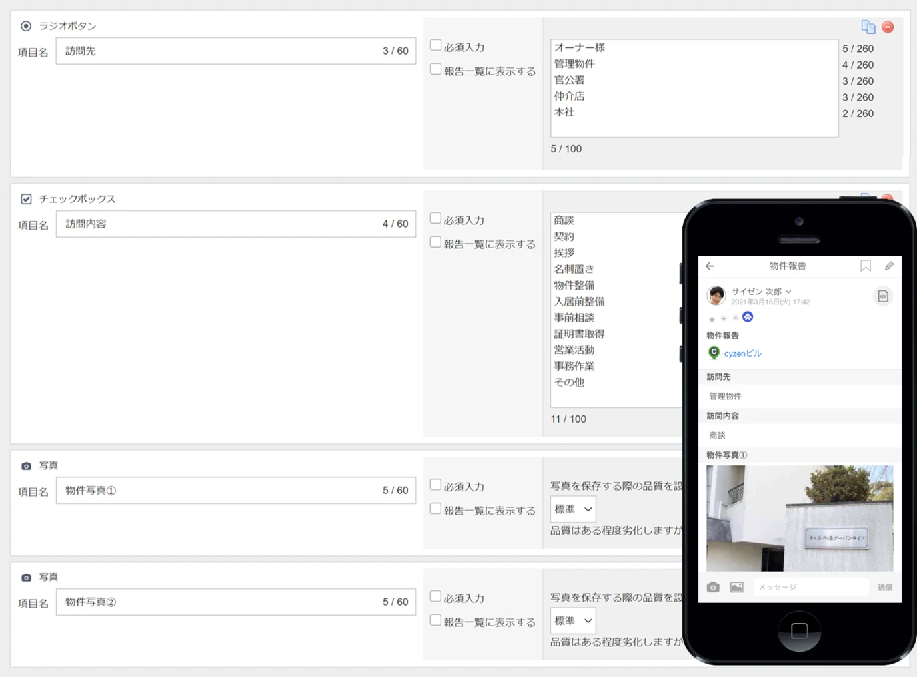
Task: Click the checkbox type icon by チェックボックス
Action: click(x=26, y=199)
